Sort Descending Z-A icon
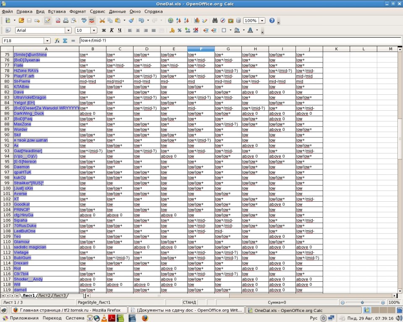This screenshot has width=403, height=322. tap(186, 21)
